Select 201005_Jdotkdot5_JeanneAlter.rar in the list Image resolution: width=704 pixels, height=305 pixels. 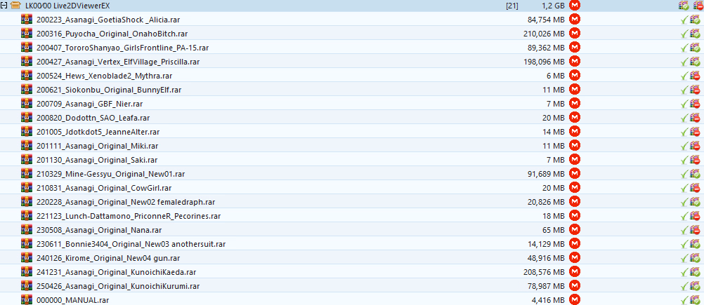pos(98,132)
